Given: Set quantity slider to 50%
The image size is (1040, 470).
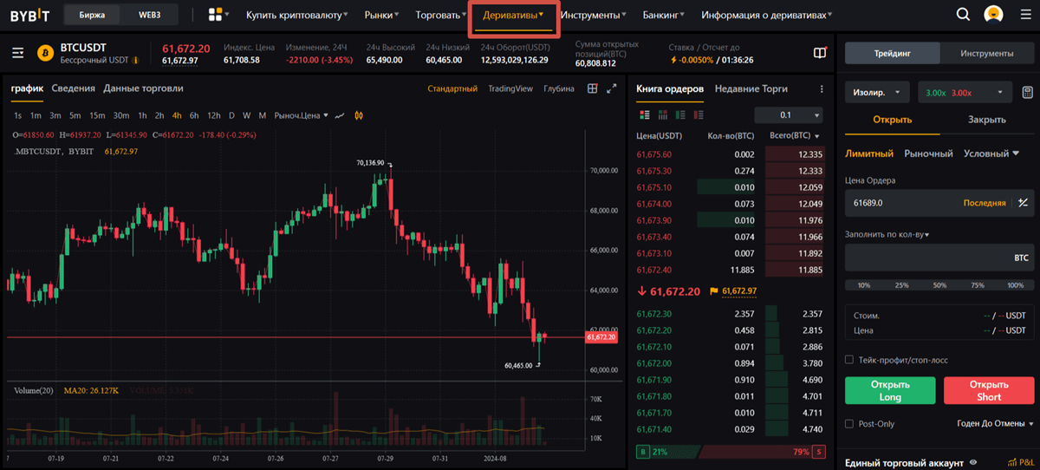Looking at the screenshot, I should (x=939, y=284).
